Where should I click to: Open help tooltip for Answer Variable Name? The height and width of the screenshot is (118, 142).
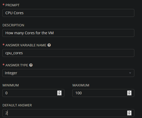point(49,45)
